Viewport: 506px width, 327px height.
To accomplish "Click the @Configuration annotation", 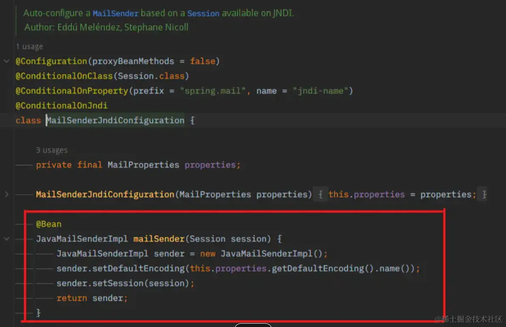I will (x=51, y=61).
